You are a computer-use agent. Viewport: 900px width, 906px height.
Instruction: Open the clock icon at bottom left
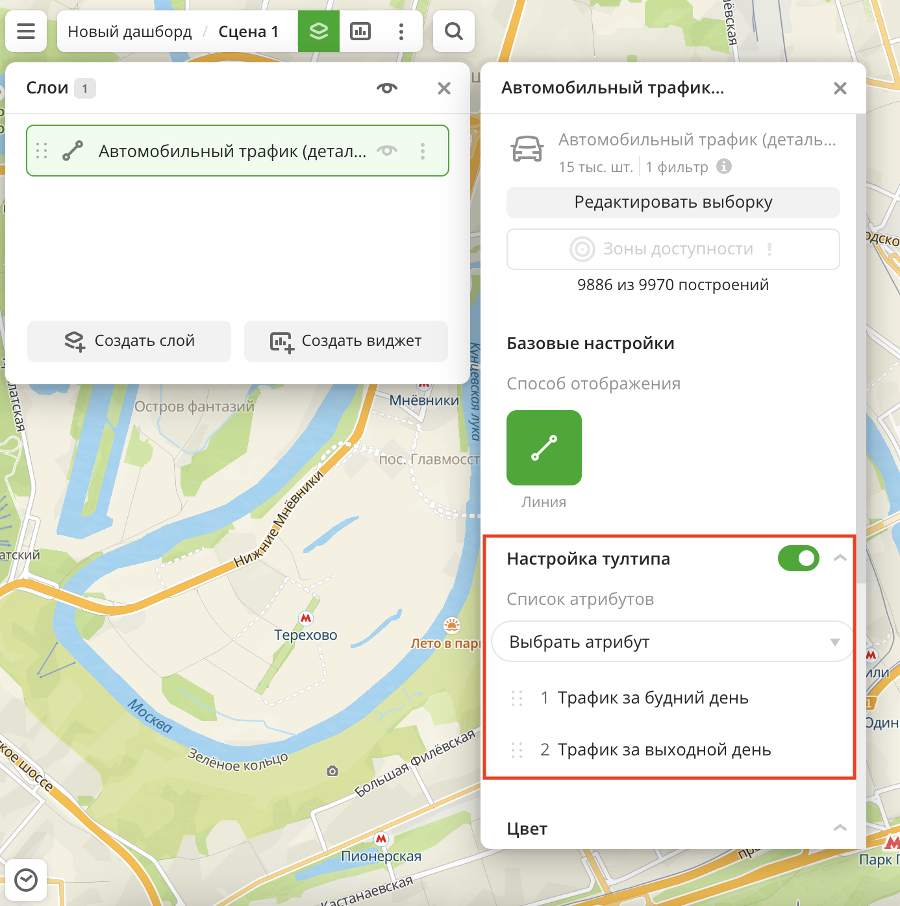(26, 880)
